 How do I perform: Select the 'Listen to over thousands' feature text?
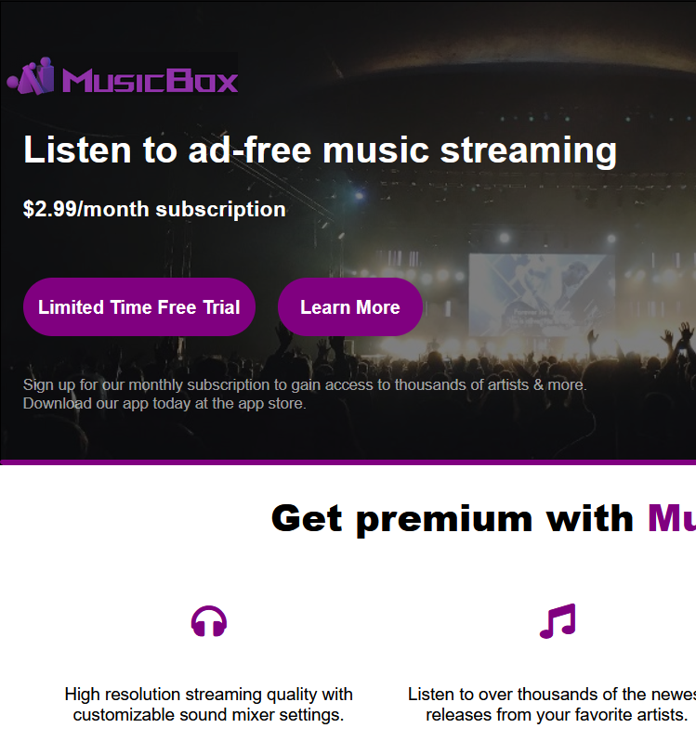tap(552, 695)
